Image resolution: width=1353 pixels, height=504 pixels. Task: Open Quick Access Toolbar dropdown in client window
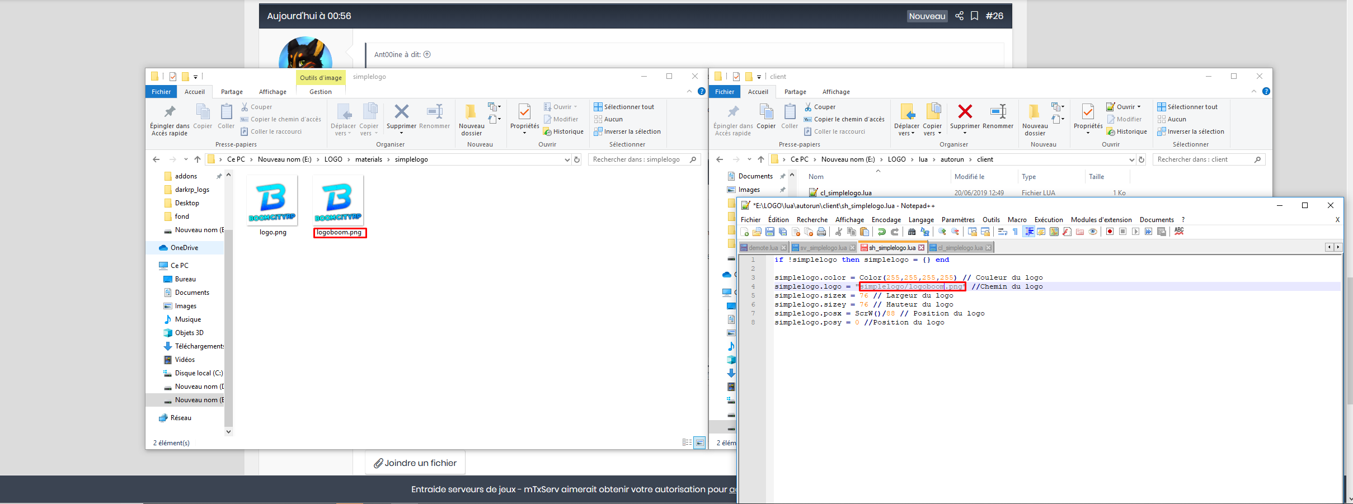click(759, 77)
